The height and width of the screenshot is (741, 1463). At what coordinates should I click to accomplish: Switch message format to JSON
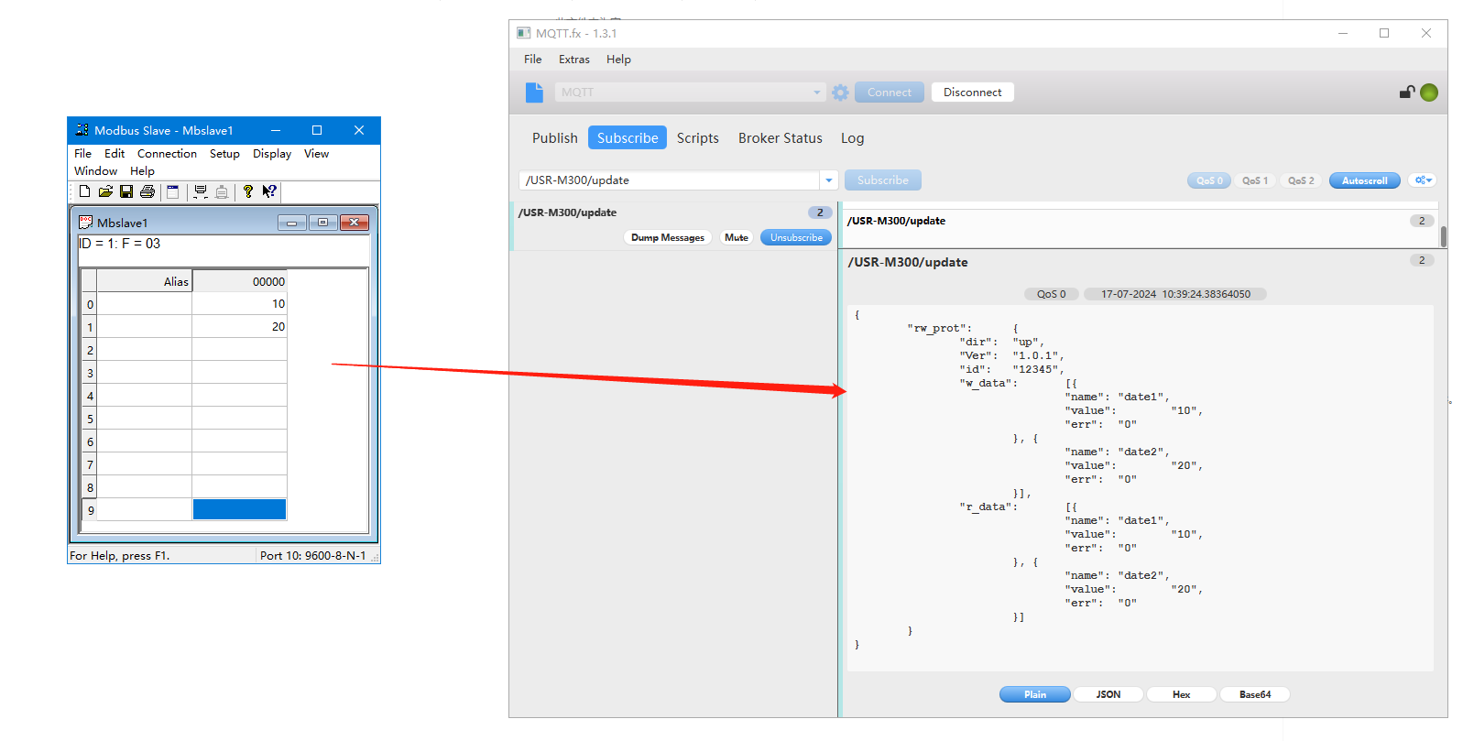click(1108, 694)
